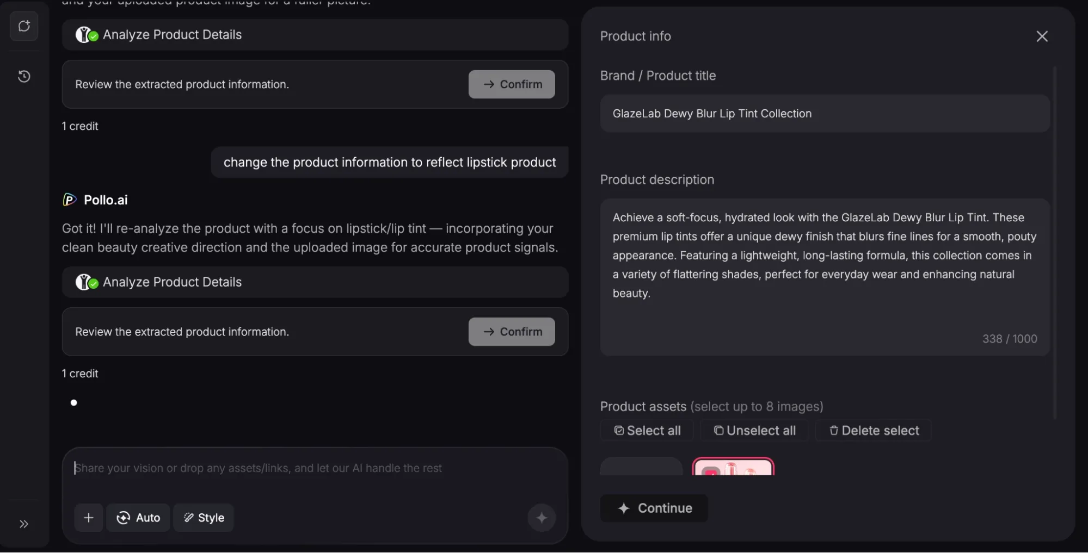Focus the Share your vision prompt field

(315, 468)
